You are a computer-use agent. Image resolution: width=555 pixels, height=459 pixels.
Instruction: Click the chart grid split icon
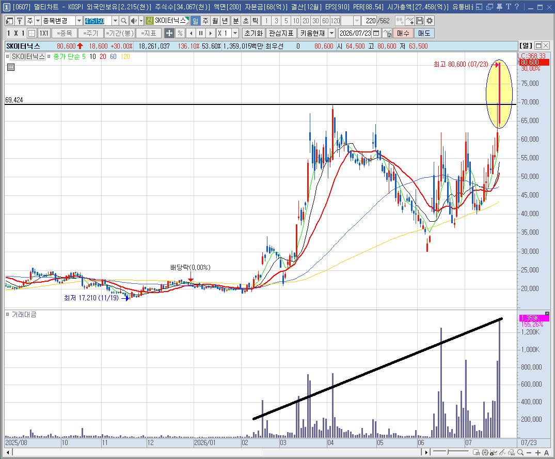coord(32,33)
